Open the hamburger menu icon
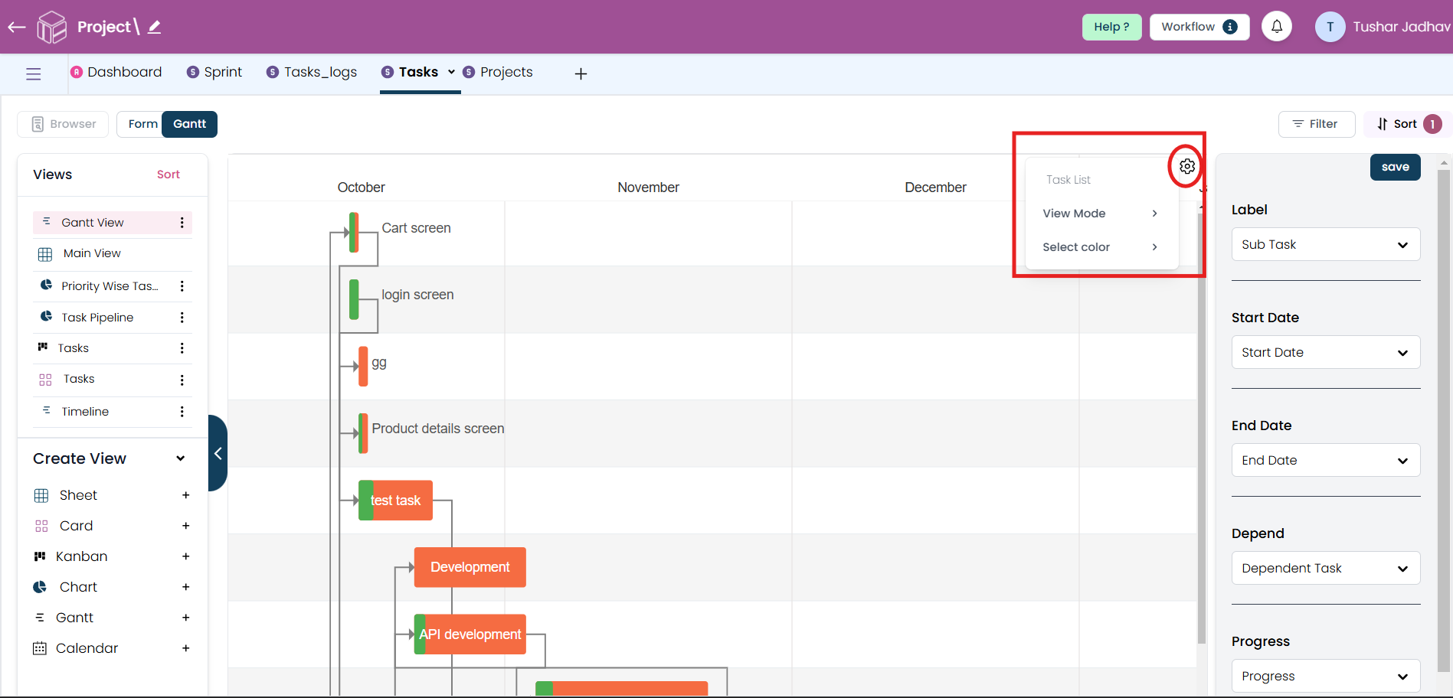The image size is (1453, 698). pyautogui.click(x=33, y=73)
